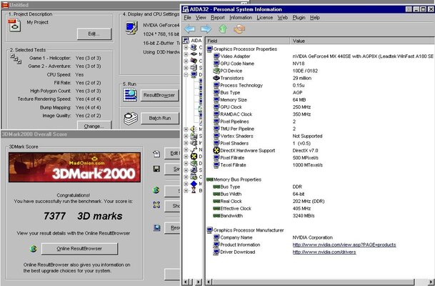Click the speaker icon in AIDA32 tree
435x286 pixels.
coord(194,129)
